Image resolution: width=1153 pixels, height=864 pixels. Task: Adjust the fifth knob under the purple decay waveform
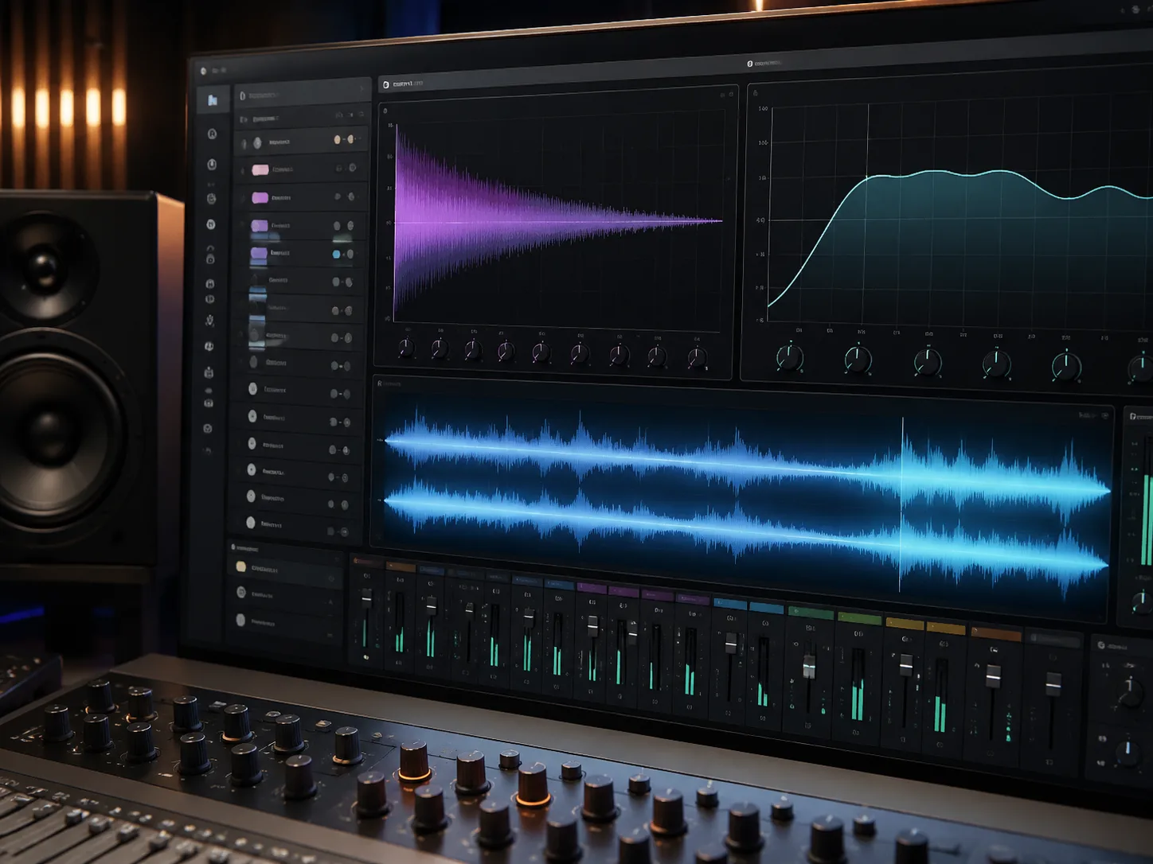[541, 352]
